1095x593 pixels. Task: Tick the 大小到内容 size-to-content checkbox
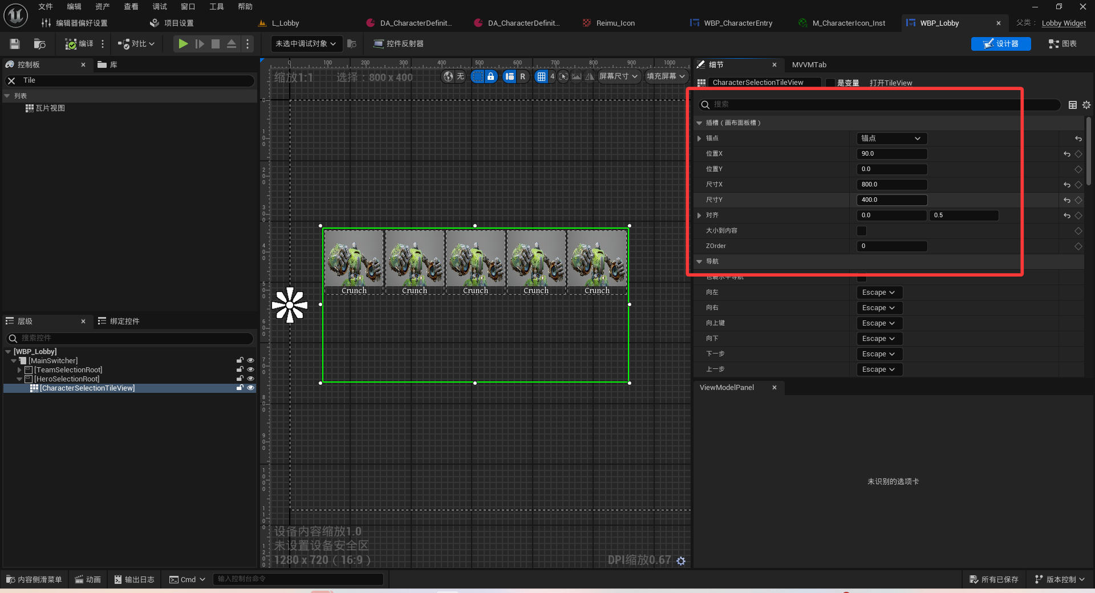tap(862, 231)
